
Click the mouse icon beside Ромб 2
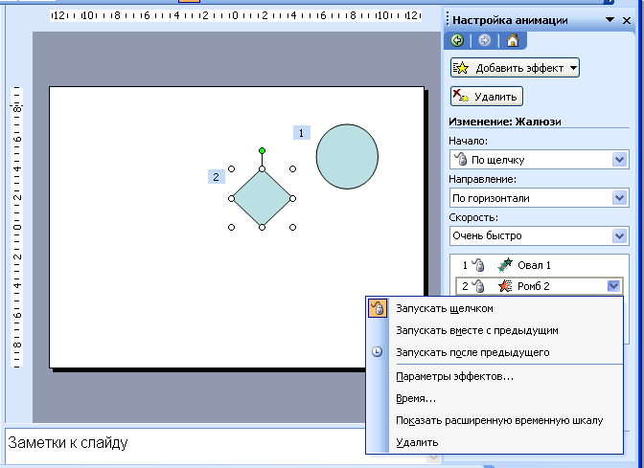(x=478, y=286)
